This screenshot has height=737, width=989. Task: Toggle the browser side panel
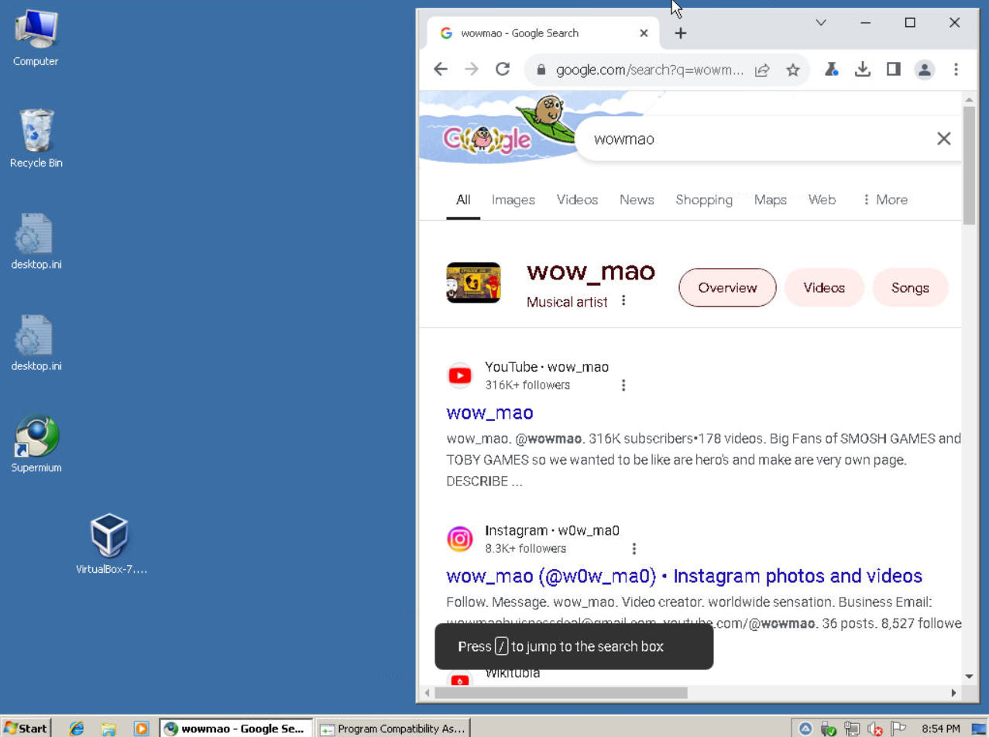893,70
